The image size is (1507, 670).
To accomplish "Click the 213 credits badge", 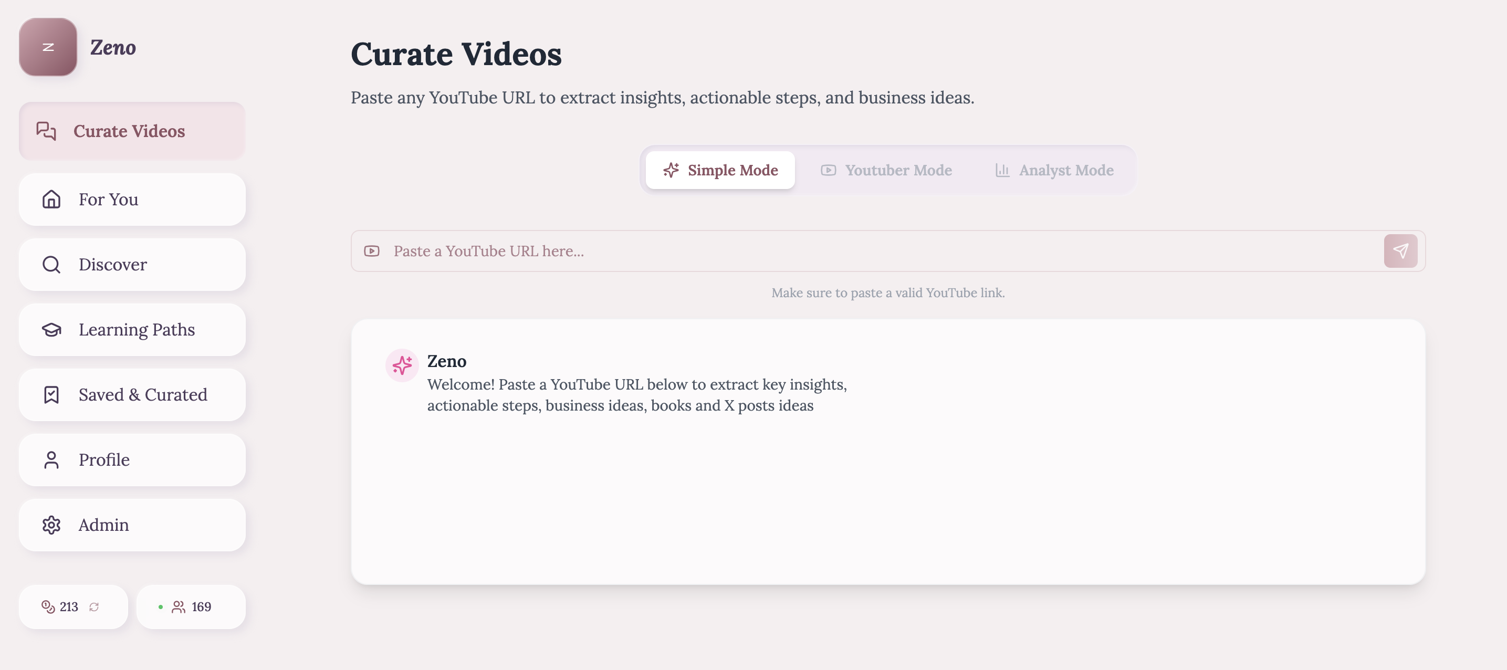I will pyautogui.click(x=68, y=607).
